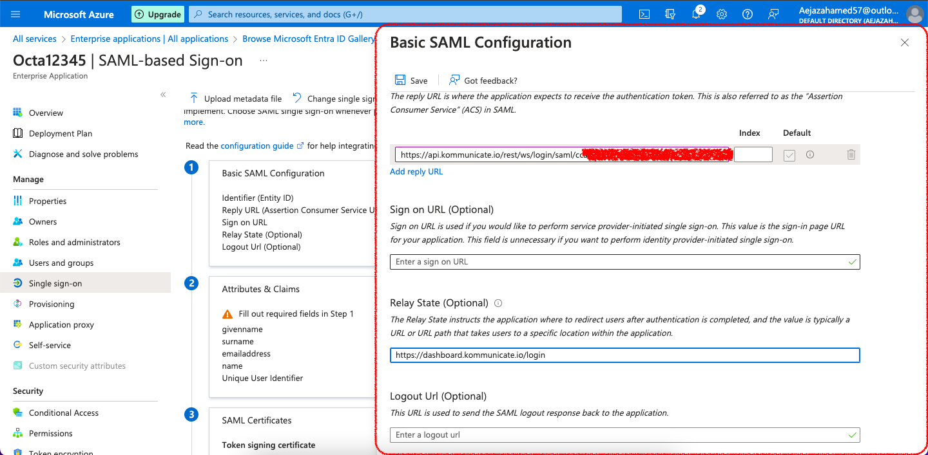The width and height of the screenshot is (928, 455).
Task: Click the Attributes & Claims card heading
Action: [261, 289]
